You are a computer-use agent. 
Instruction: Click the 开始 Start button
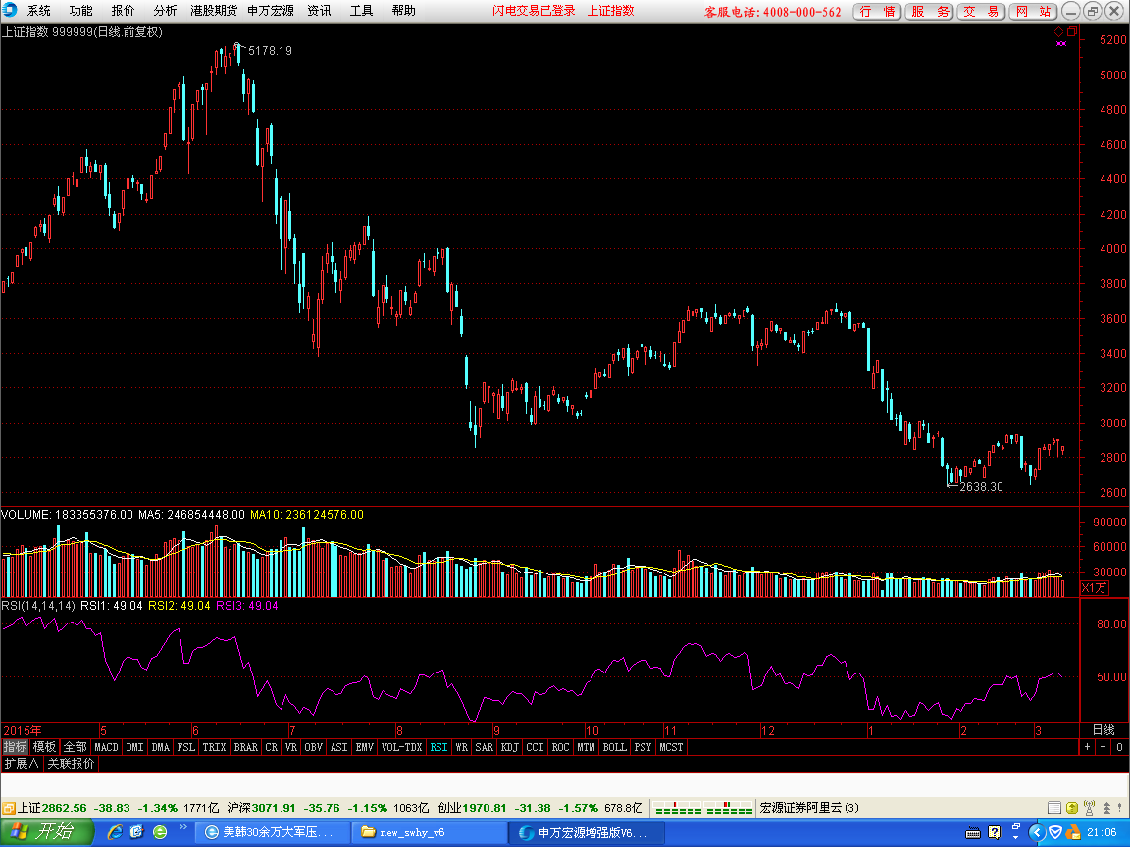pos(47,832)
